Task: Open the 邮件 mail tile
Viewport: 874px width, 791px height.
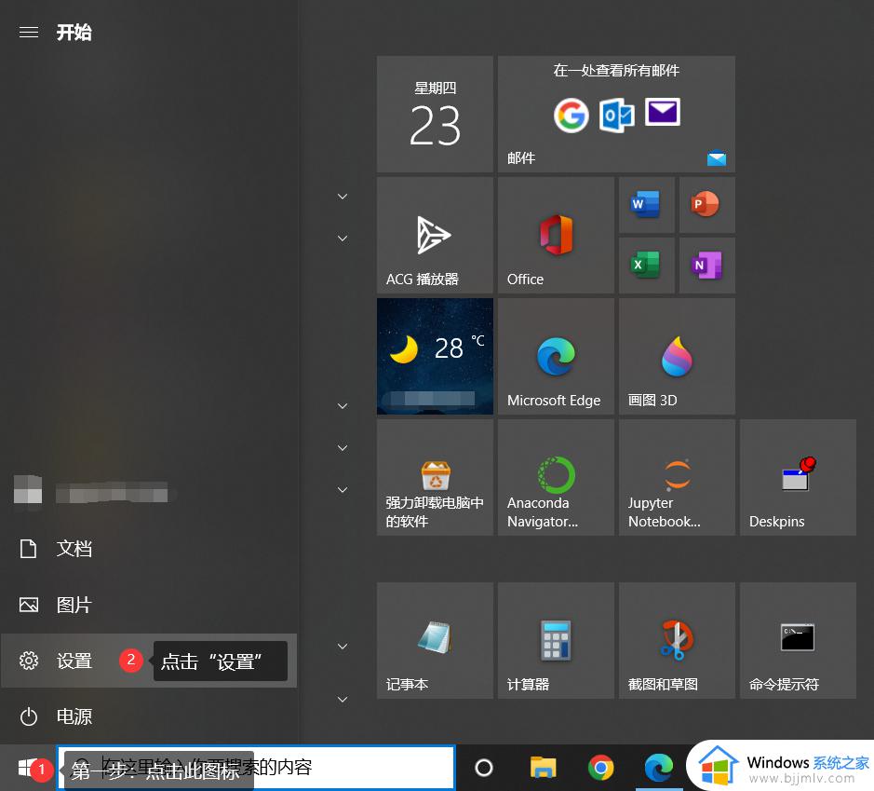Action: click(616, 114)
